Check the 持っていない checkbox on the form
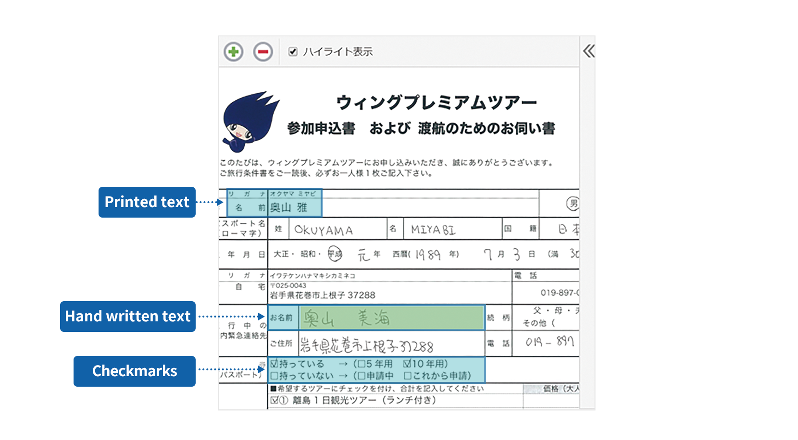 tap(273, 375)
